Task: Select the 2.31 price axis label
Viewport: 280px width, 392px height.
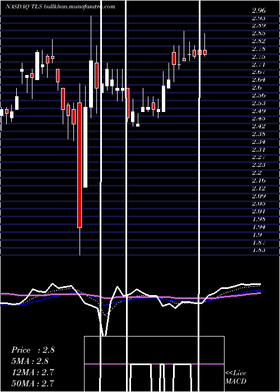Action: tap(259, 150)
